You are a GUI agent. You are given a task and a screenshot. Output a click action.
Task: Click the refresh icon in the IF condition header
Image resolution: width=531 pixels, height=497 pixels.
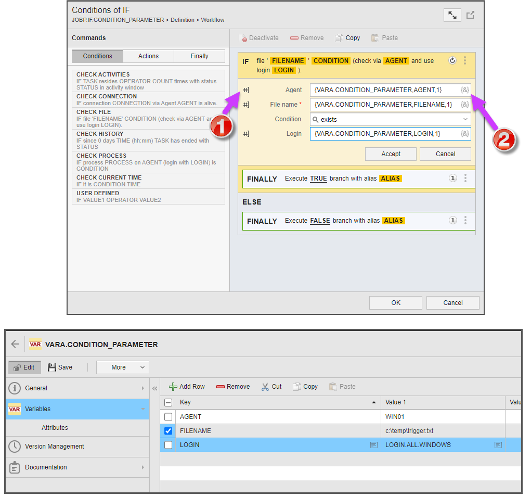tap(452, 61)
